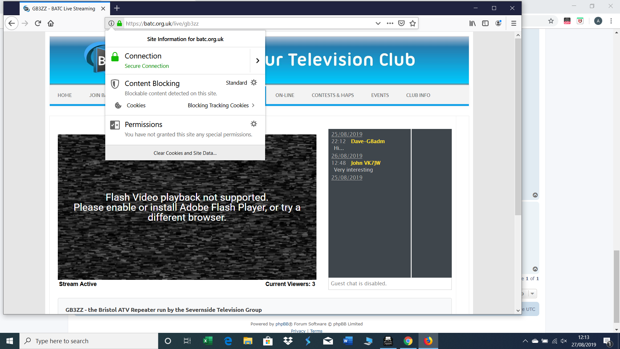The width and height of the screenshot is (620, 349).
Task: Bookmark this page with star icon
Action: 413,23
